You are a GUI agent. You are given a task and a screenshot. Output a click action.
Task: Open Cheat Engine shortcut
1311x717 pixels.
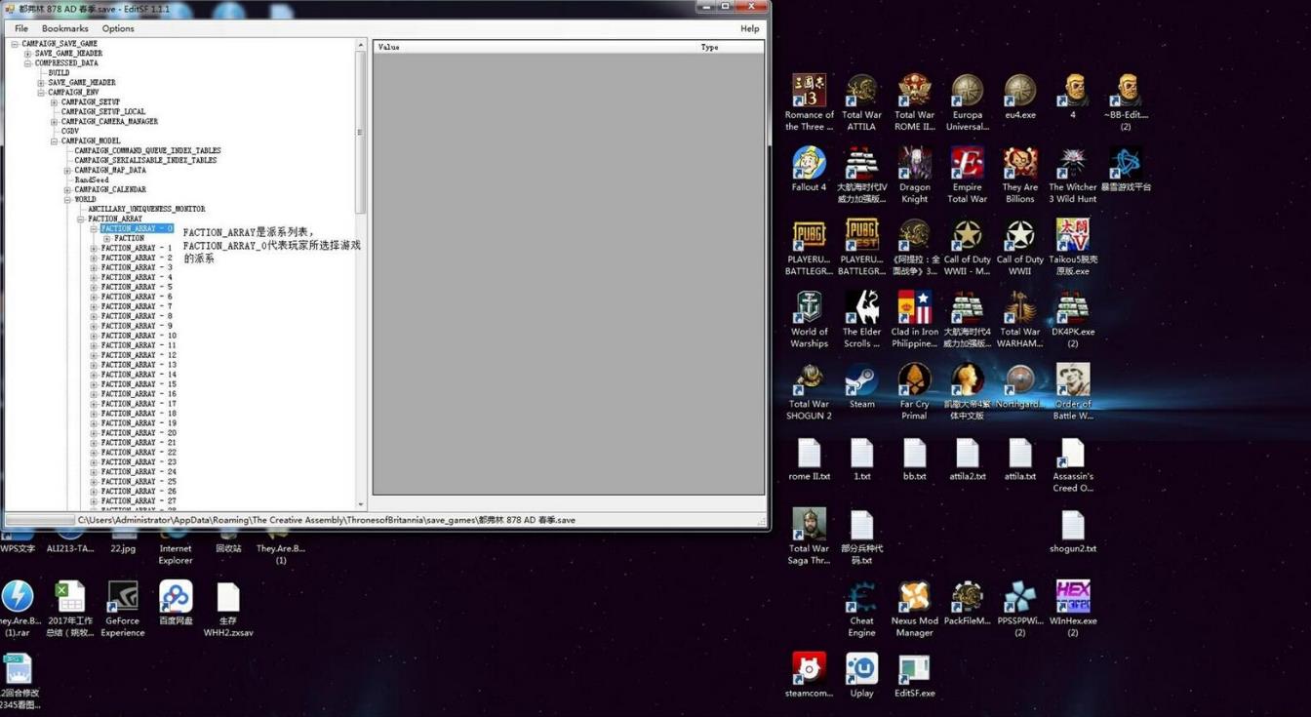(x=861, y=598)
